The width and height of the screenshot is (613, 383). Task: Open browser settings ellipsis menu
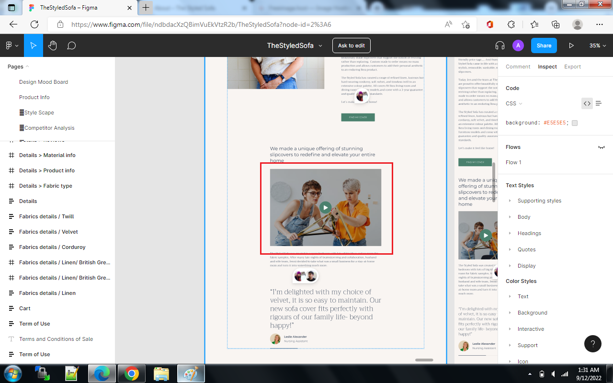(x=600, y=24)
